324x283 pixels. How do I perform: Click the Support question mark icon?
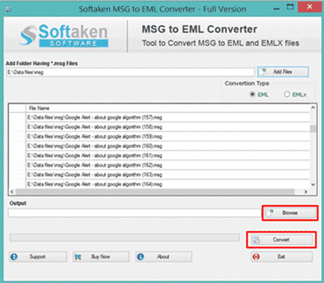(15, 257)
